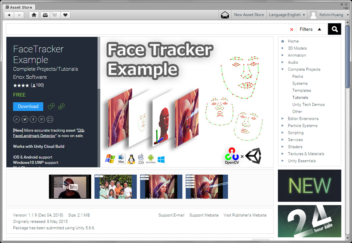Click the Download button
This screenshot has height=243, width=352.
(x=28, y=106)
